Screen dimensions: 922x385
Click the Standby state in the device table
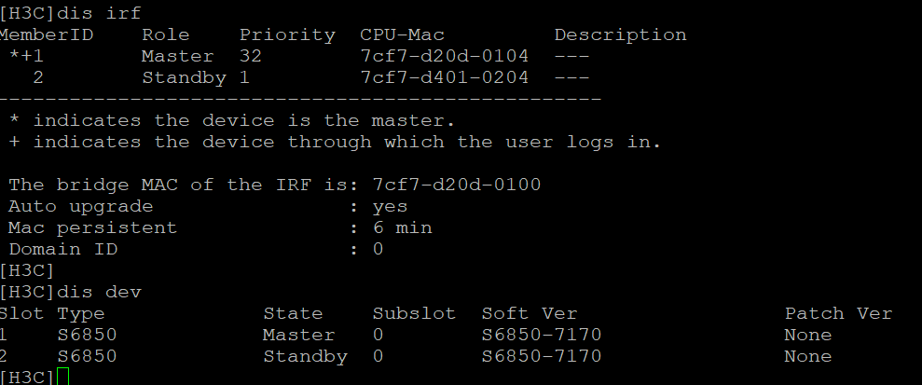tap(305, 356)
